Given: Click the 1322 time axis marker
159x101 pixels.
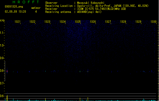Looking at the screenshot, I should (32, 22).
